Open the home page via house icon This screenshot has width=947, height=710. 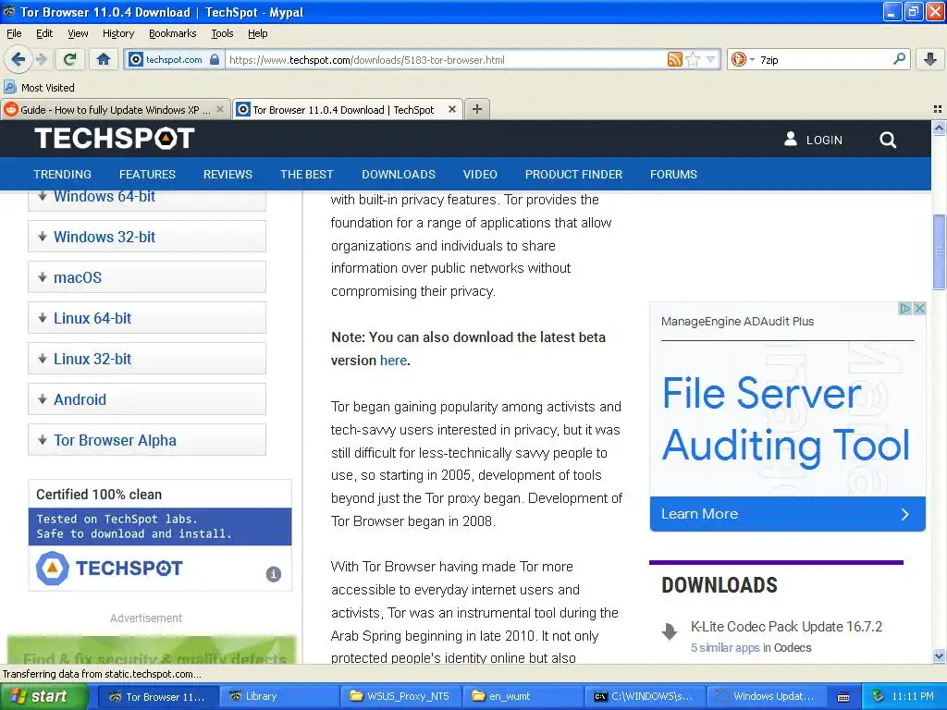[x=104, y=59]
